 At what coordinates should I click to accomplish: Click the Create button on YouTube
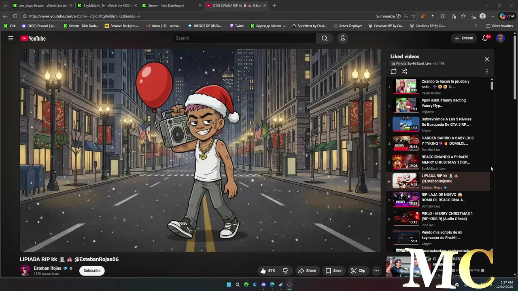(x=464, y=38)
